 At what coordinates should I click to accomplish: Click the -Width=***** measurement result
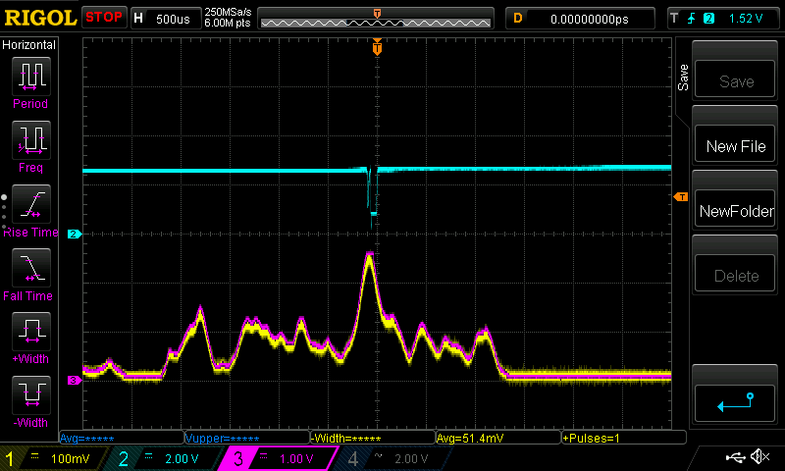point(373,438)
